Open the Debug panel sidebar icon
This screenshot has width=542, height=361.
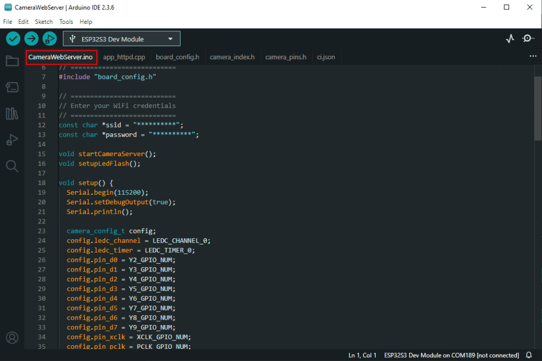point(12,140)
